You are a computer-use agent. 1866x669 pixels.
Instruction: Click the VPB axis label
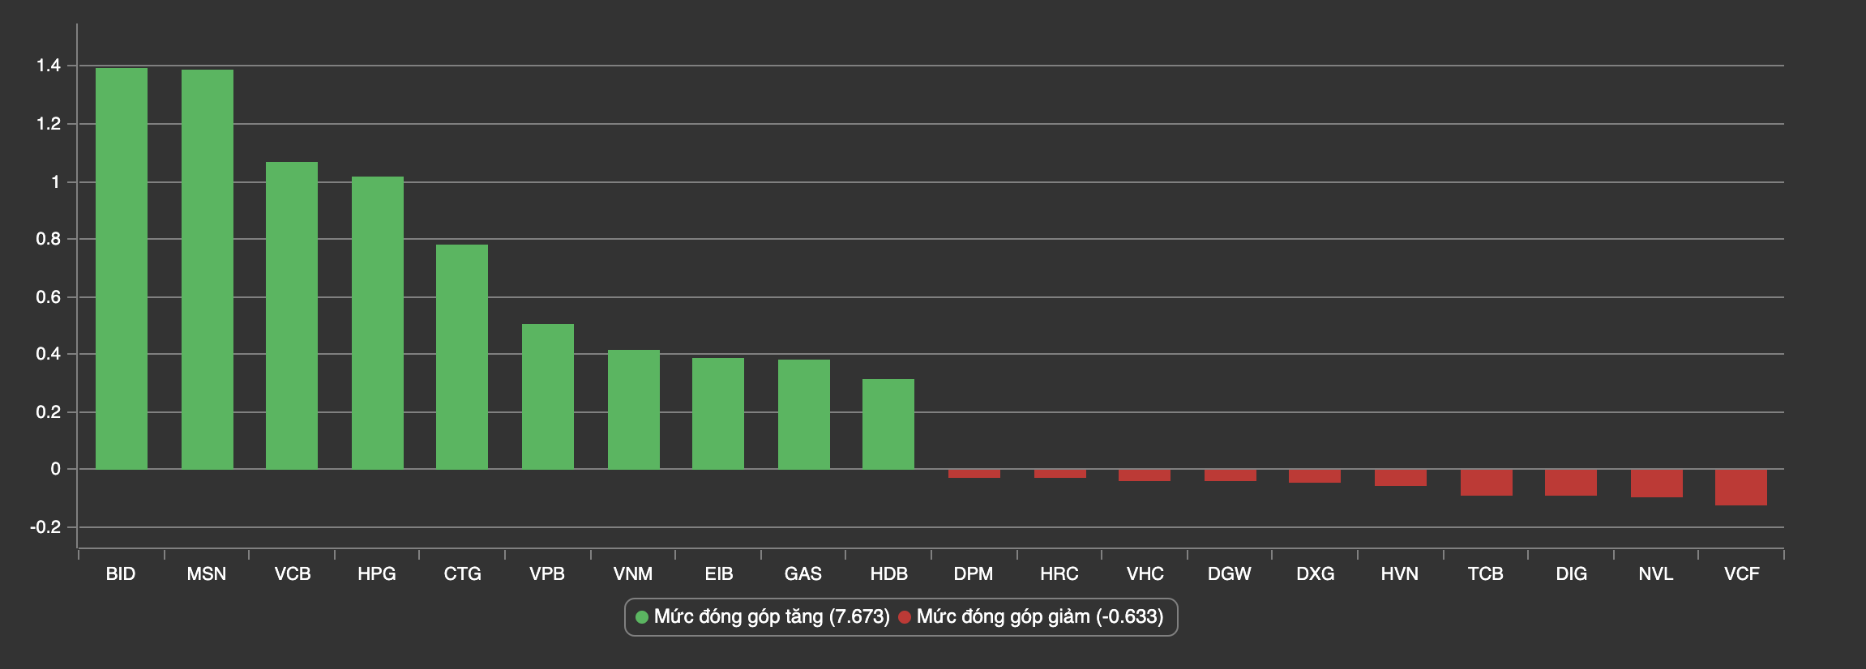(547, 574)
